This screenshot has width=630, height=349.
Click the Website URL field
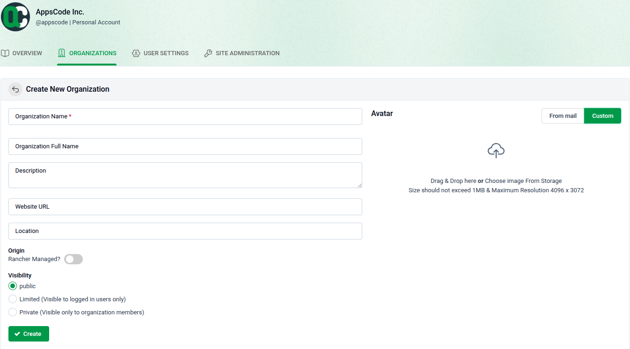coord(185,206)
